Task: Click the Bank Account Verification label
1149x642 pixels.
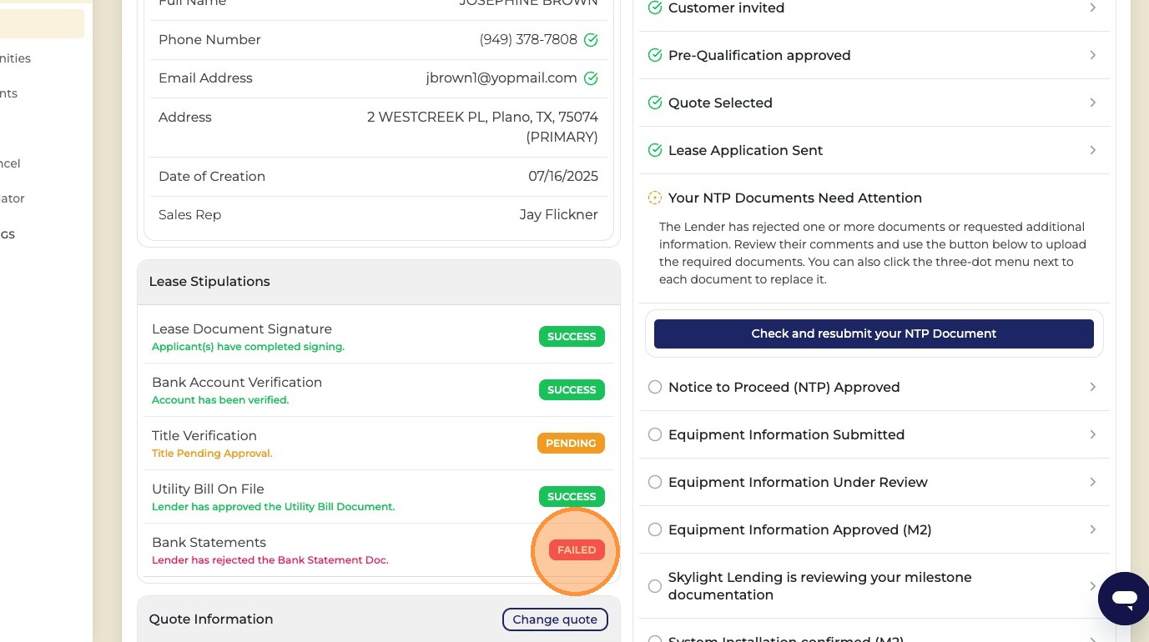Action: [237, 383]
